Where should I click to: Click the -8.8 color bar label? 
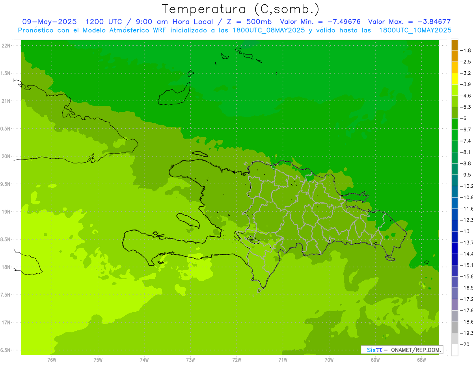[466, 163]
